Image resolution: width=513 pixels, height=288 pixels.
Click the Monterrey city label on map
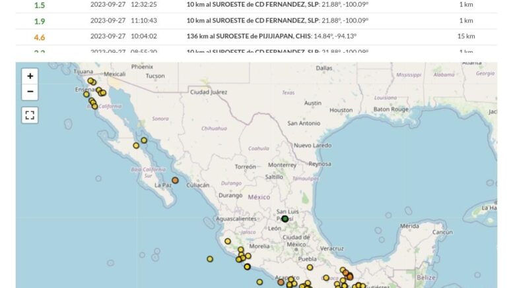(282, 165)
